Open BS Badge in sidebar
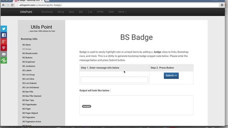The width and height of the screenshot is (228, 128). point(27,49)
